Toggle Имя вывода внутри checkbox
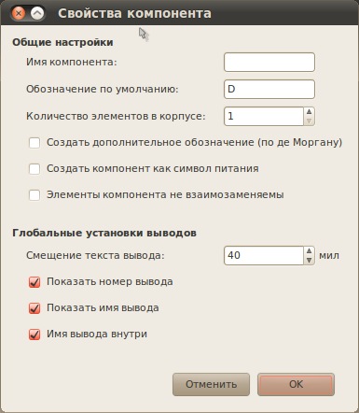Image resolution: width=359 pixels, height=413 pixels. tap(35, 335)
